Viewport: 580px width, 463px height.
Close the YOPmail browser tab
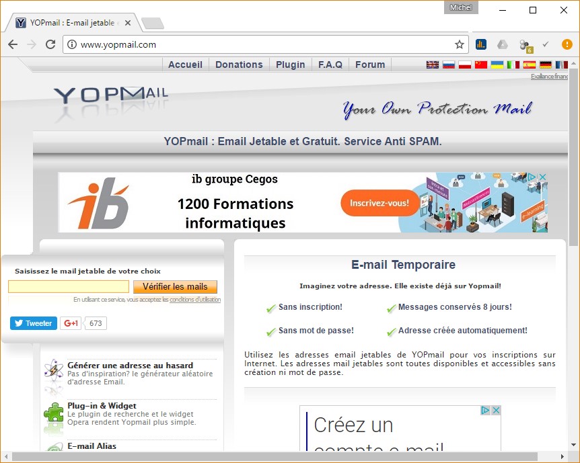click(x=128, y=23)
